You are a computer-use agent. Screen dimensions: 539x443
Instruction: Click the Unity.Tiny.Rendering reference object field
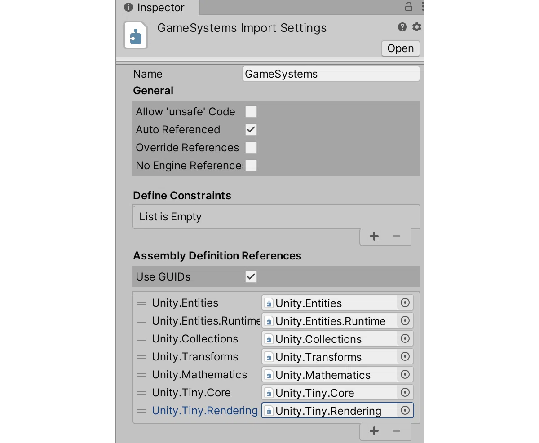coord(337,411)
